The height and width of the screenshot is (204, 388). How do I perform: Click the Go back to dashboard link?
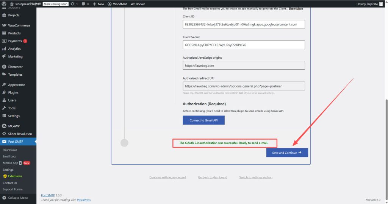(213, 177)
